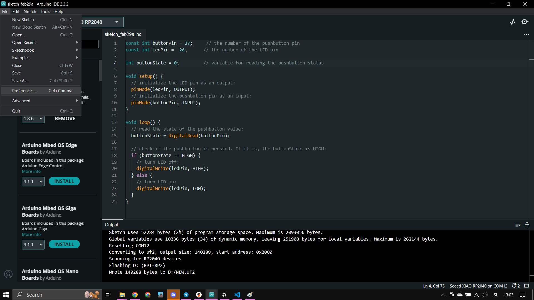Open the File menu
The width and height of the screenshot is (534, 300).
(x=5, y=11)
